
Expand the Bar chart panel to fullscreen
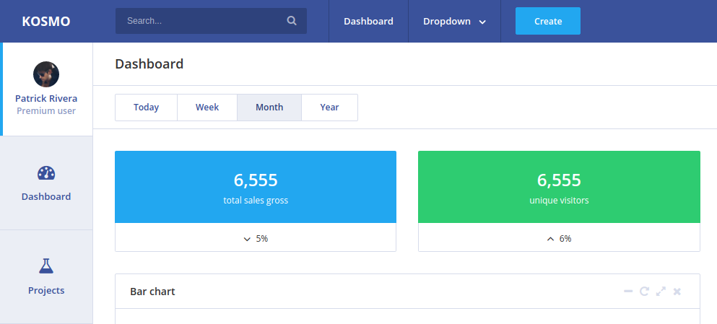(x=661, y=292)
